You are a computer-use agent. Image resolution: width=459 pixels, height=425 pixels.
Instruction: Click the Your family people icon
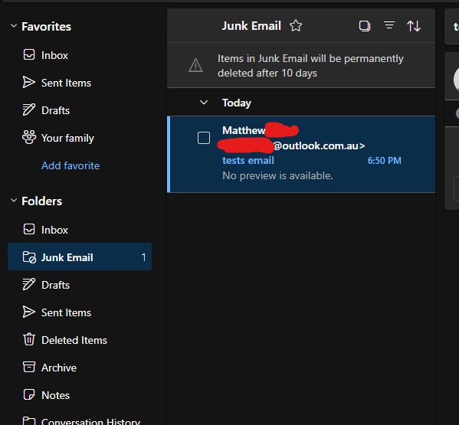(x=29, y=137)
